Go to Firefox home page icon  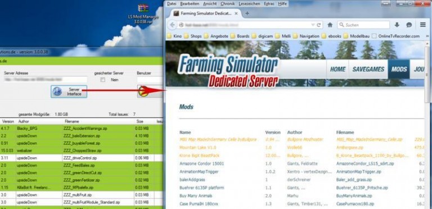pos(330,25)
